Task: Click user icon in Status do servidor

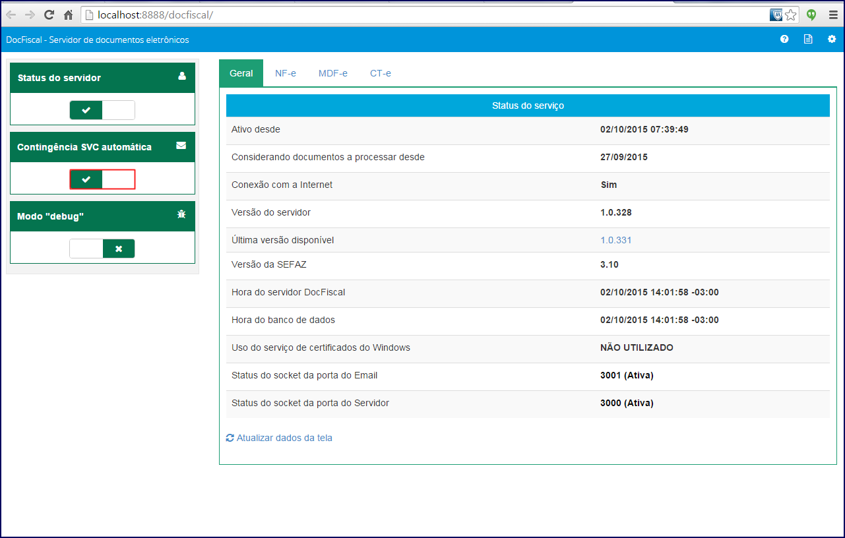Action: coord(182,76)
